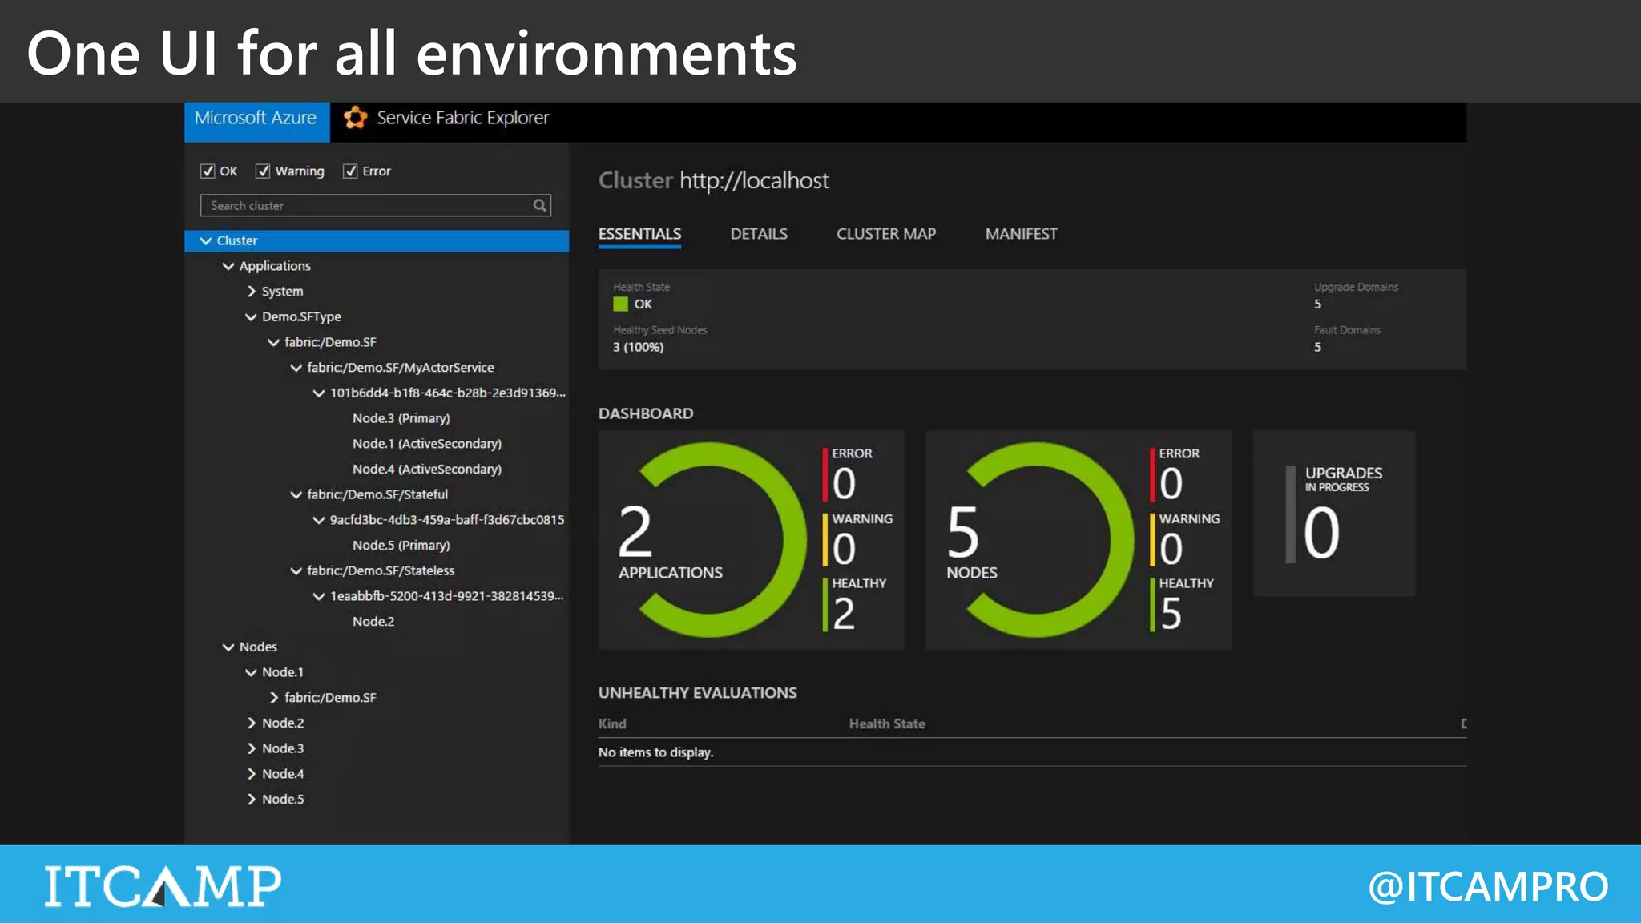
Task: Expand the Node.2 tree chevron
Action: tap(252, 723)
